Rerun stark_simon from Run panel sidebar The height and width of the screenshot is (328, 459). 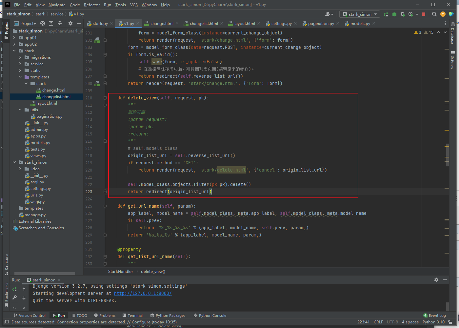coord(14,289)
